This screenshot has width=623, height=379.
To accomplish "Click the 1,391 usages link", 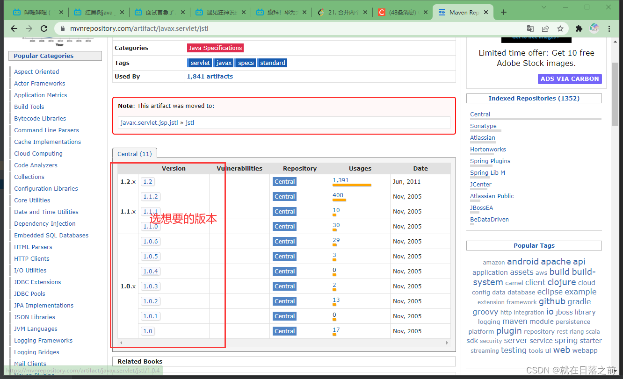I will 340,180.
